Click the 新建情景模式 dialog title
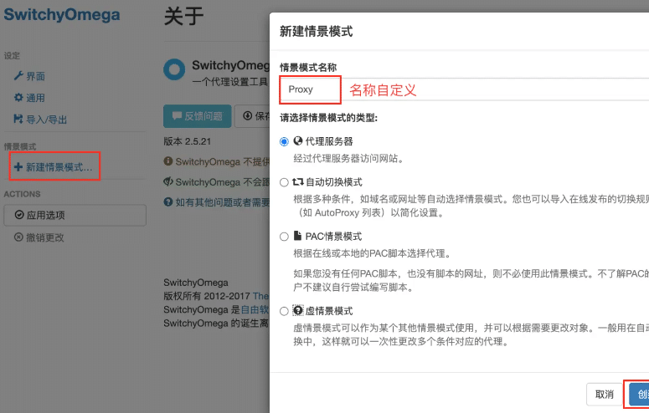The image size is (649, 413). (x=317, y=32)
